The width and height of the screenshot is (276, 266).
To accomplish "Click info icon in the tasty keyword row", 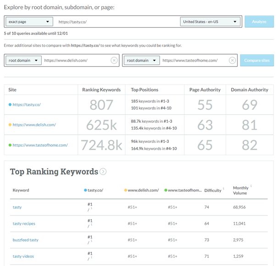I will pos(92,208).
